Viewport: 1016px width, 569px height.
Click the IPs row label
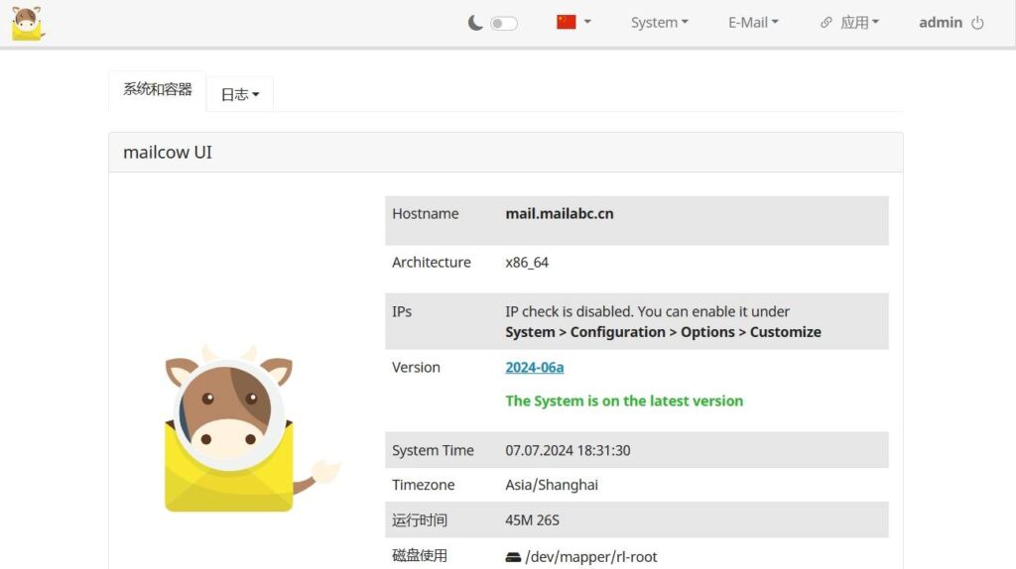tap(402, 311)
